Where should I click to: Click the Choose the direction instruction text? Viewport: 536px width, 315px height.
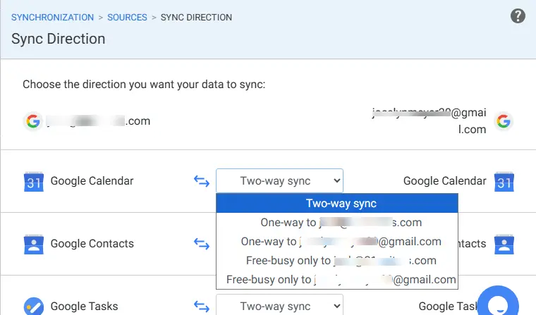(144, 84)
